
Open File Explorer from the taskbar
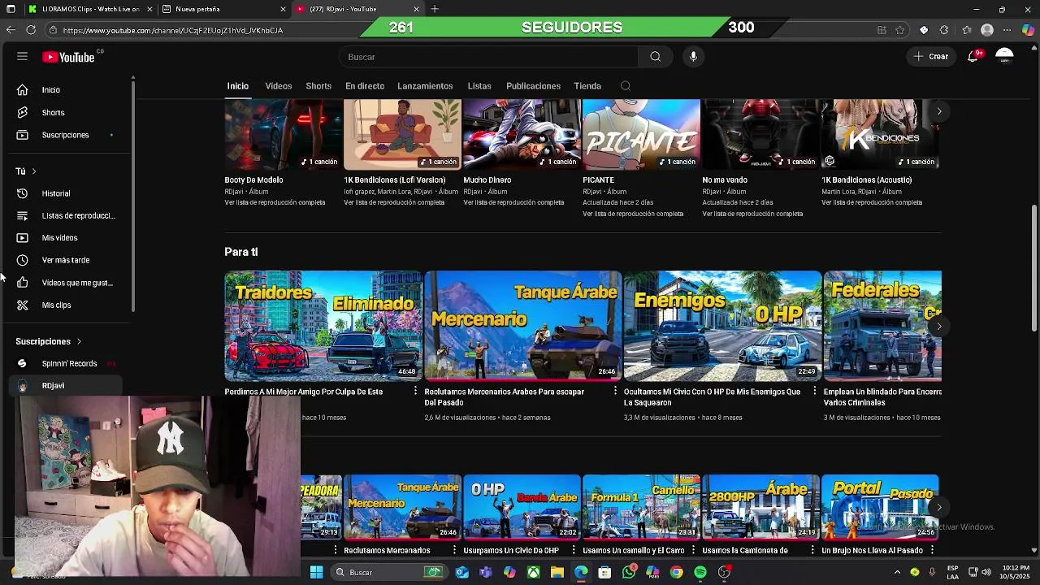point(557,572)
